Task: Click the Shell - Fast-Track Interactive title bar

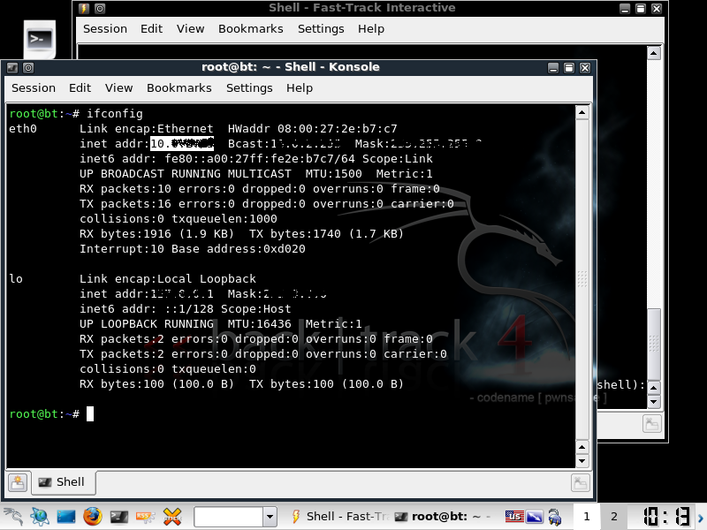Action: (362, 8)
